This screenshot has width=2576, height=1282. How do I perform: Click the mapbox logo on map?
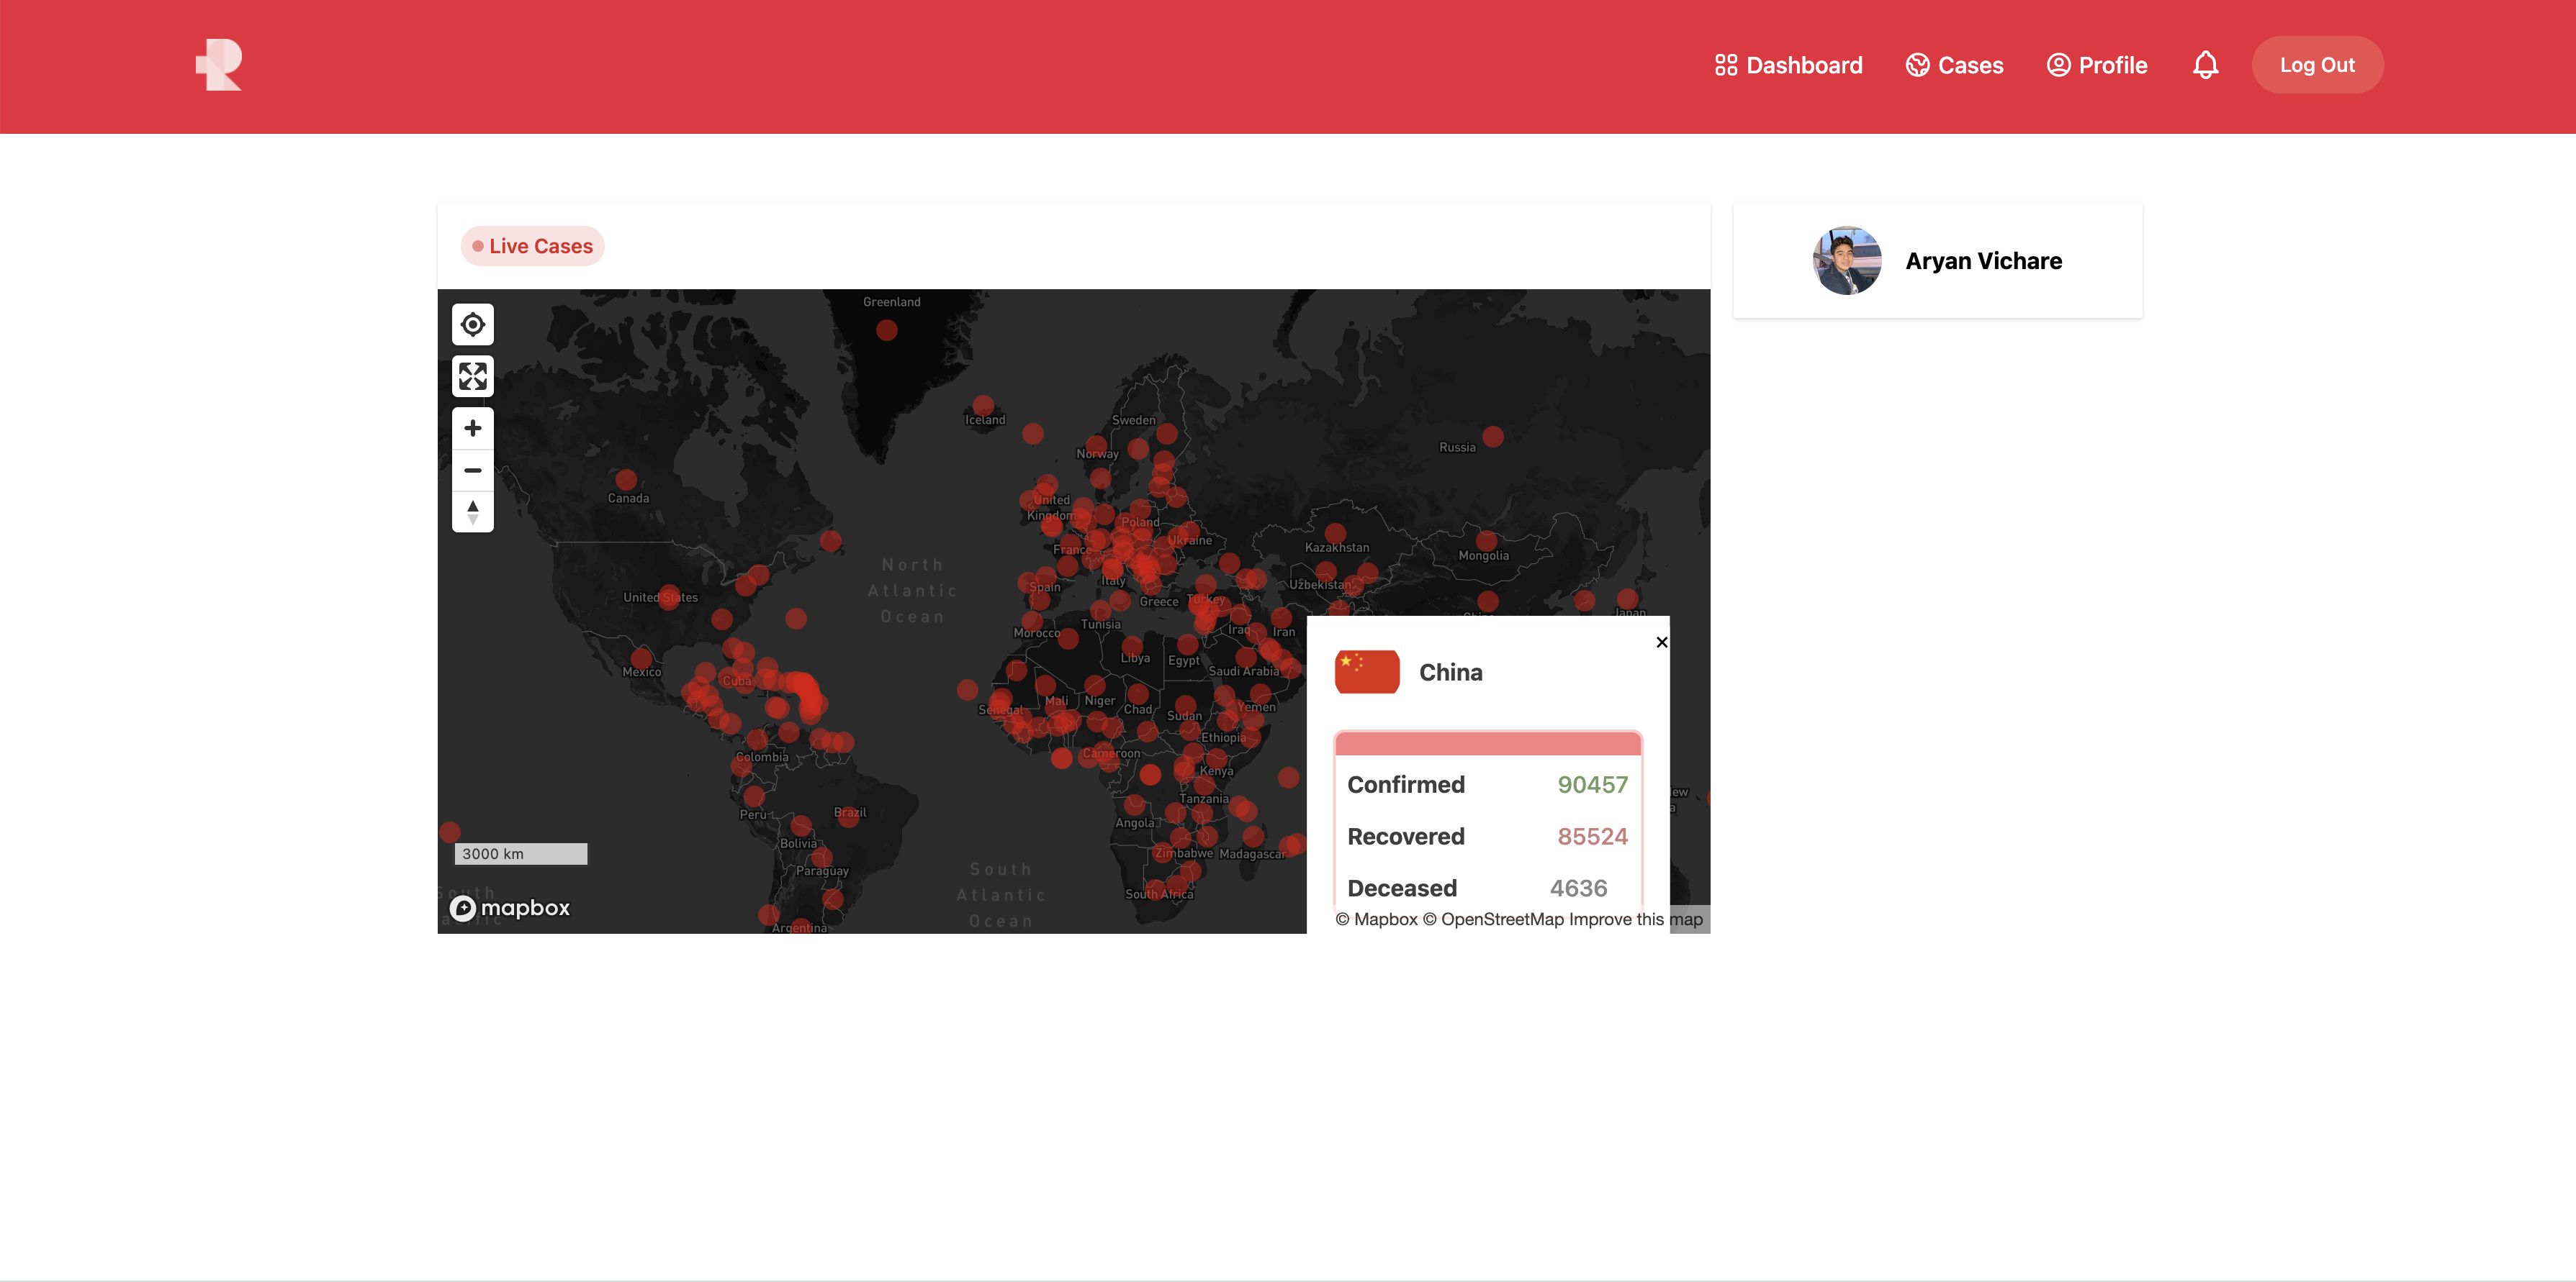(x=510, y=907)
